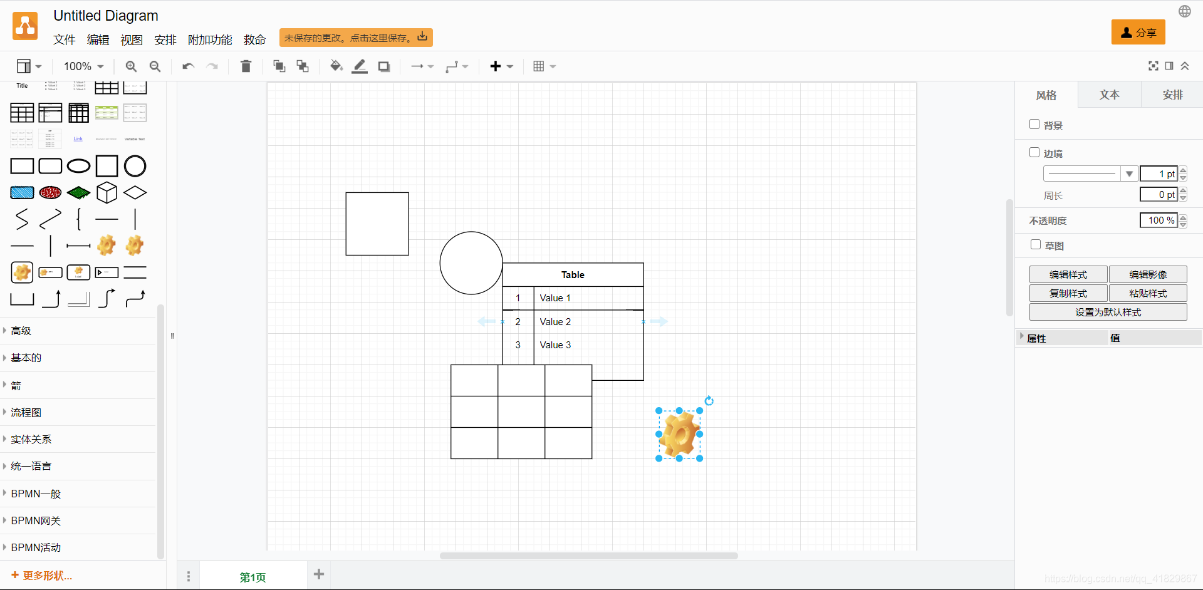The width and height of the screenshot is (1203, 590).
Task: Toggle fullscreen mode icon
Action: [x=1153, y=66]
